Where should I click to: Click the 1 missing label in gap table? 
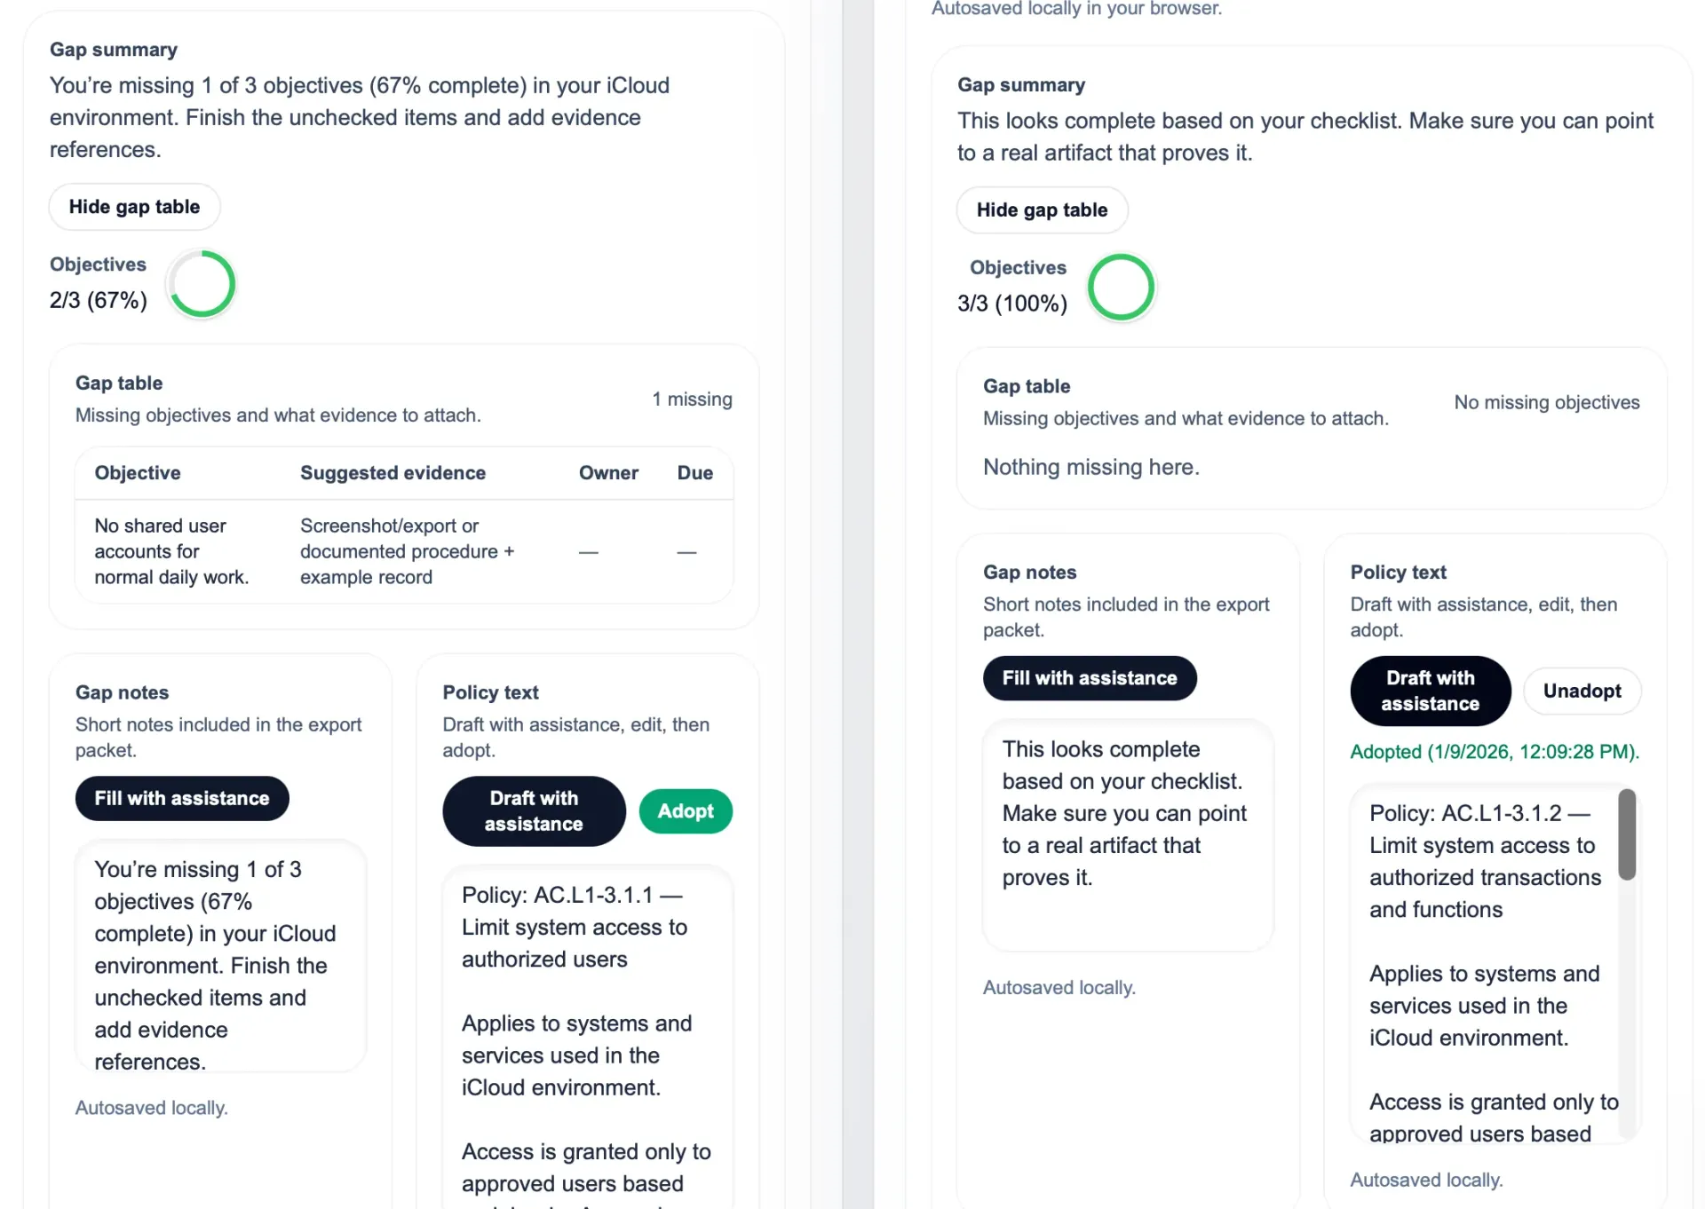point(692,399)
